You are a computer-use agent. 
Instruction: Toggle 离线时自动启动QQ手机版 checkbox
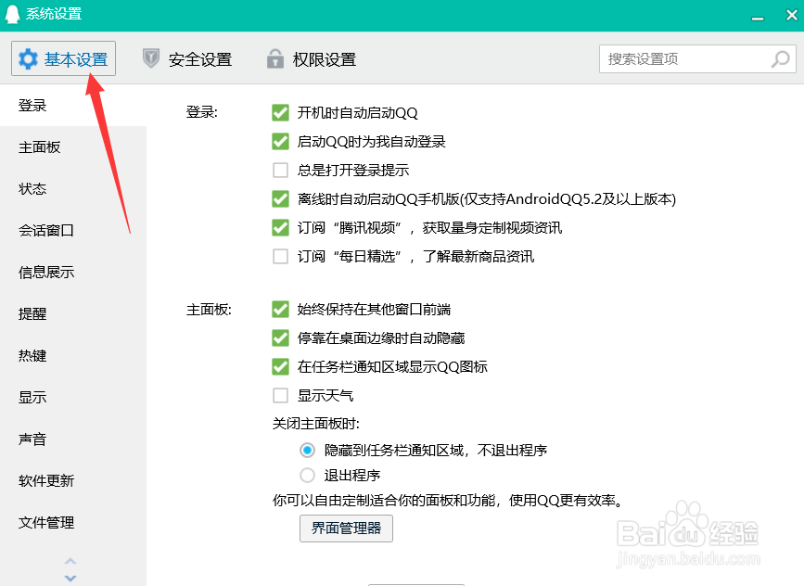point(280,198)
